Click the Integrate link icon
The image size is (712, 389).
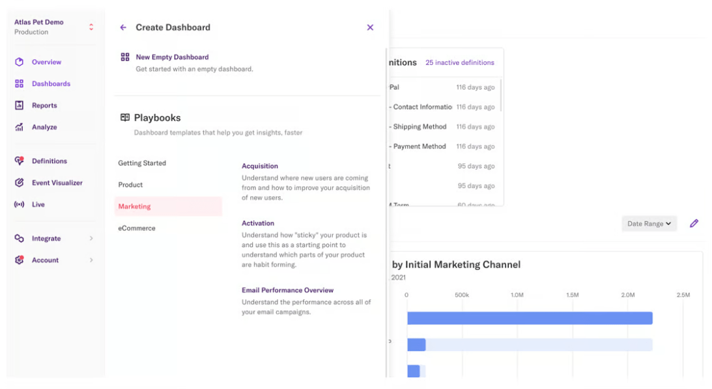pos(19,239)
